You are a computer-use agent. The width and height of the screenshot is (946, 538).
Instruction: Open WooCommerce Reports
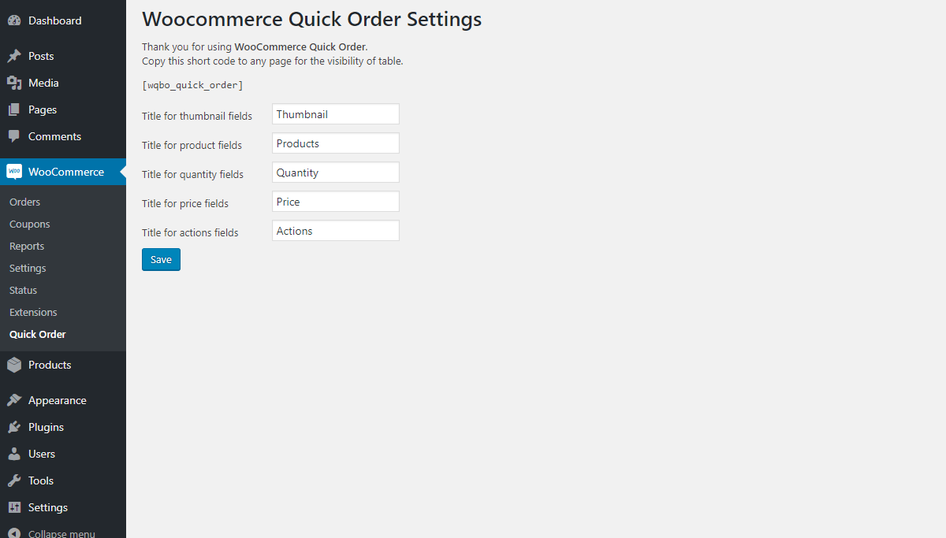coord(26,246)
